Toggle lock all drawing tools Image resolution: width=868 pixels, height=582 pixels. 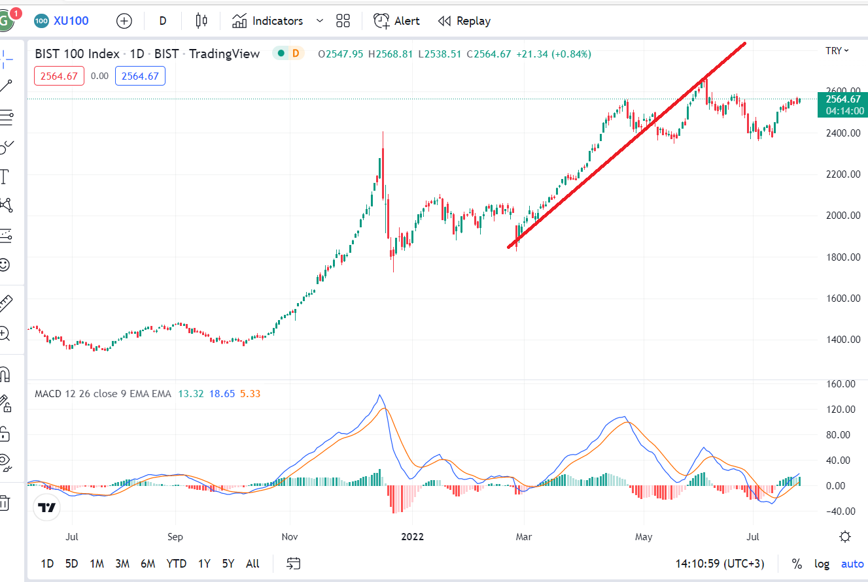click(x=5, y=433)
